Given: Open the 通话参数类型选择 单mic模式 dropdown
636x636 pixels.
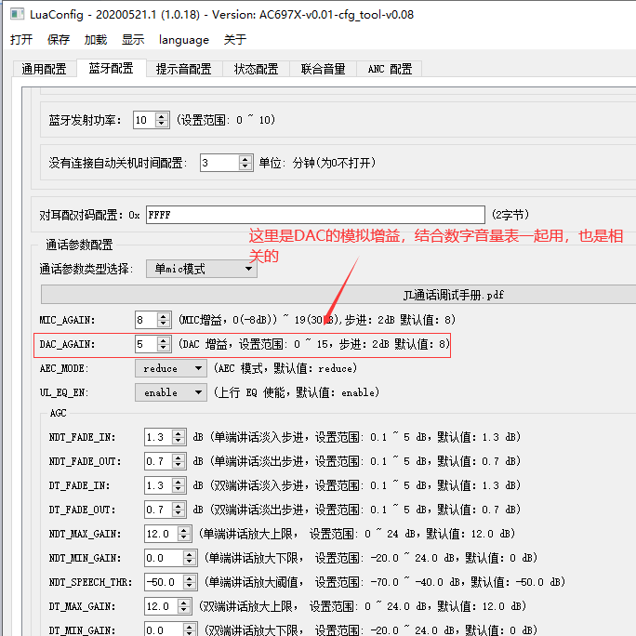Looking at the screenshot, I should (x=201, y=269).
